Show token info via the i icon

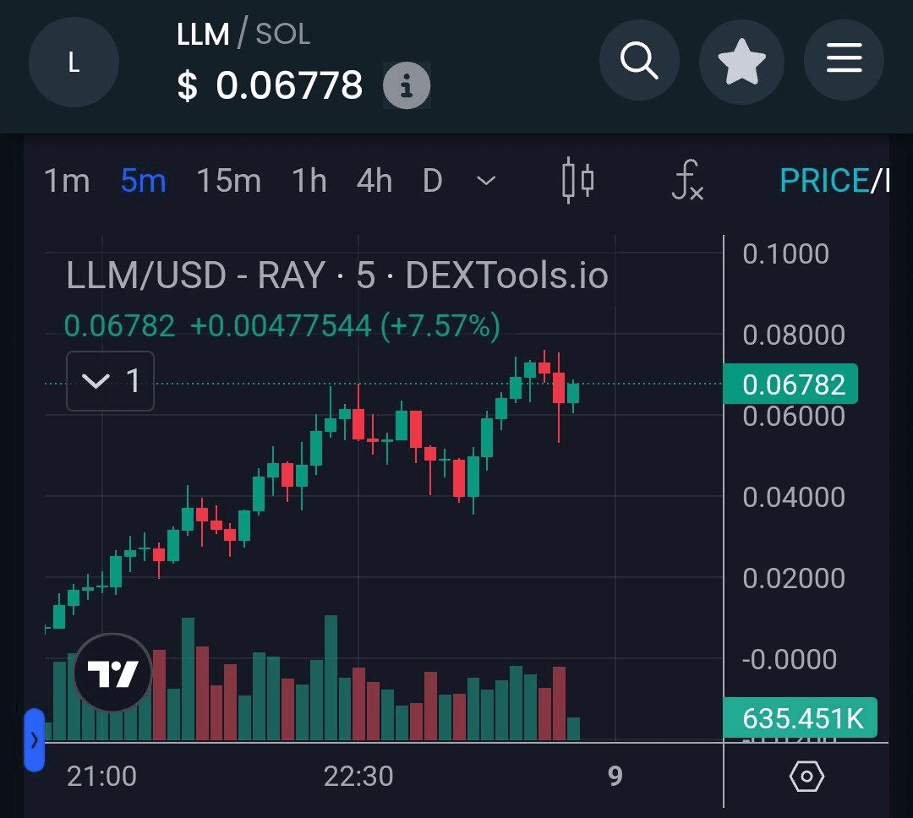pyautogui.click(x=407, y=85)
